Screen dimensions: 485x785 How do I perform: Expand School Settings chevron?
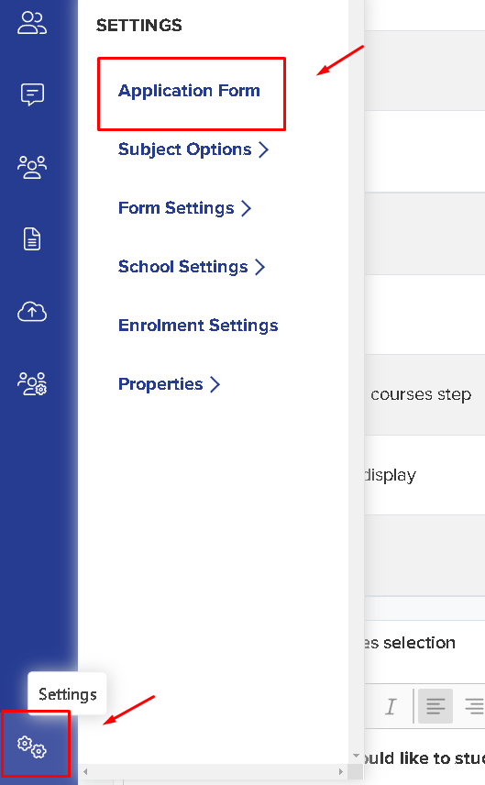point(259,267)
